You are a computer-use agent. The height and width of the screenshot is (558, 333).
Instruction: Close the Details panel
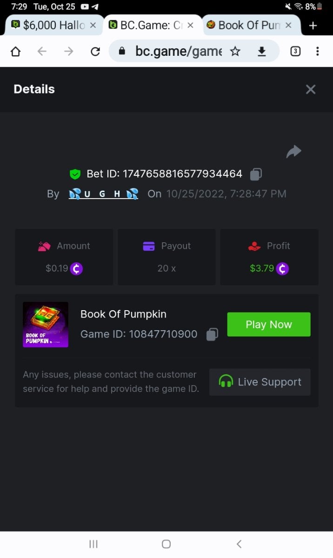311,90
